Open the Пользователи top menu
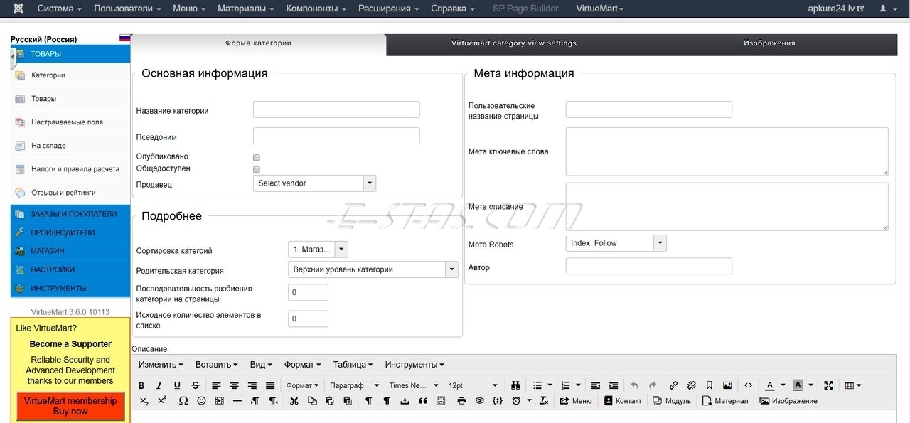 pos(127,9)
